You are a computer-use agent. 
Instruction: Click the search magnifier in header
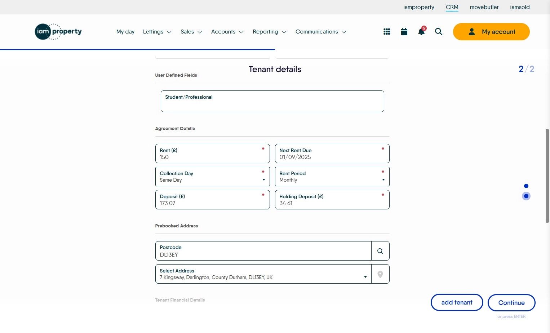(x=439, y=32)
